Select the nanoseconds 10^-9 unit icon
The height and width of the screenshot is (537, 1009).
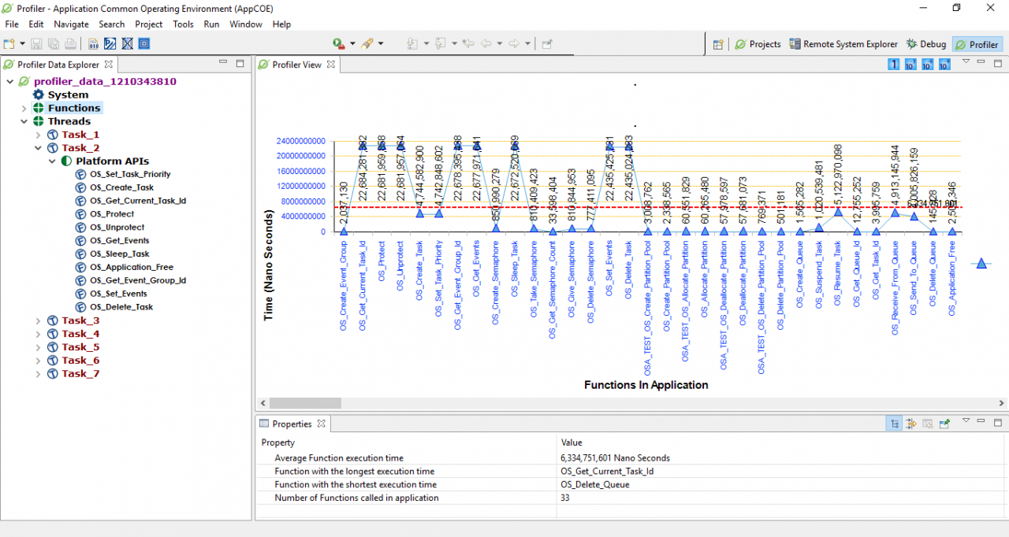click(944, 64)
